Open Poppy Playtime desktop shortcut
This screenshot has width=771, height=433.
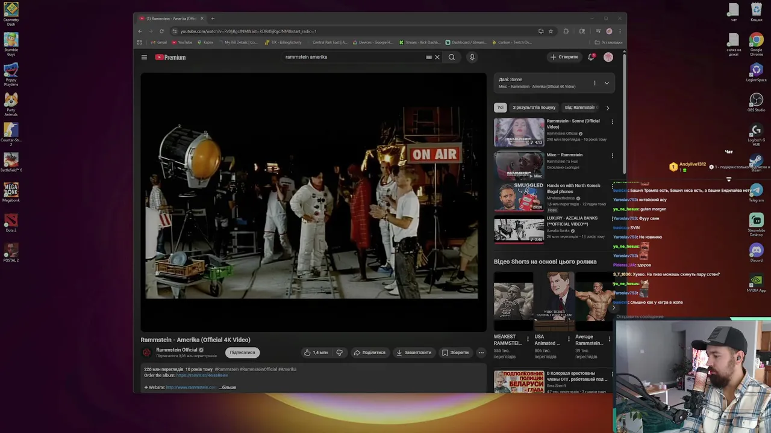pos(11,74)
